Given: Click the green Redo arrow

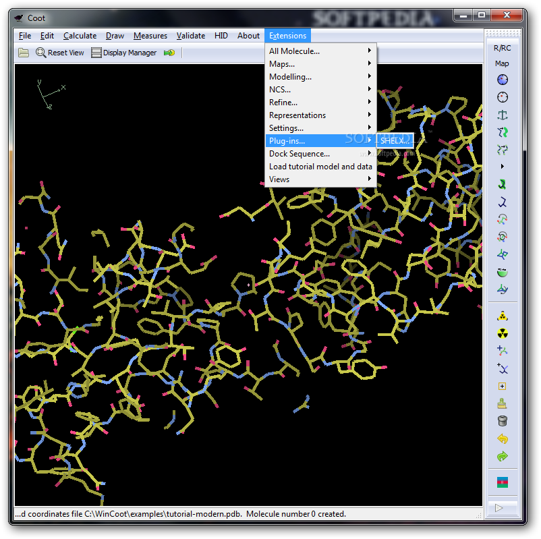Looking at the screenshot, I should coord(503,457).
